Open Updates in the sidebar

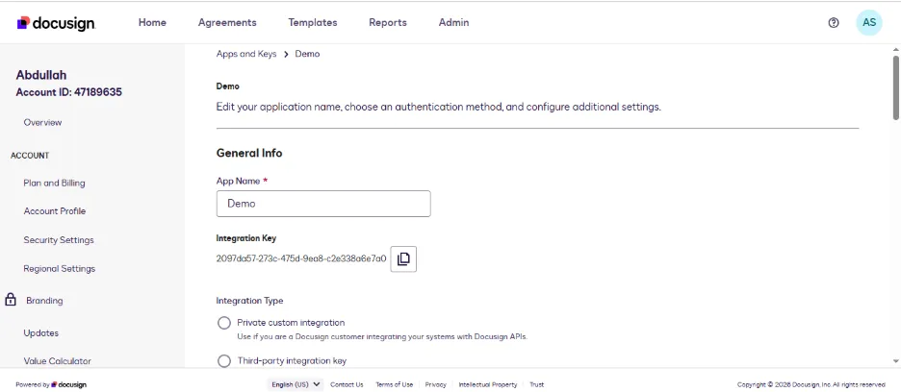(x=40, y=332)
